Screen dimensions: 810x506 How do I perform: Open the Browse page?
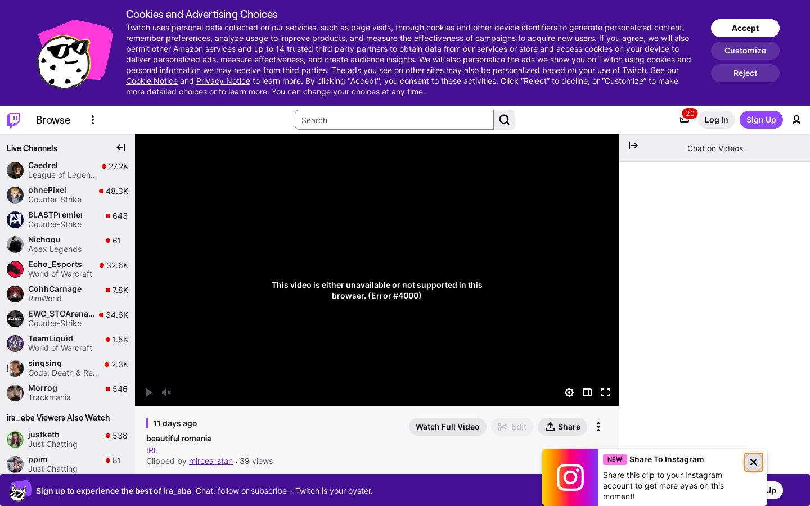tap(53, 120)
